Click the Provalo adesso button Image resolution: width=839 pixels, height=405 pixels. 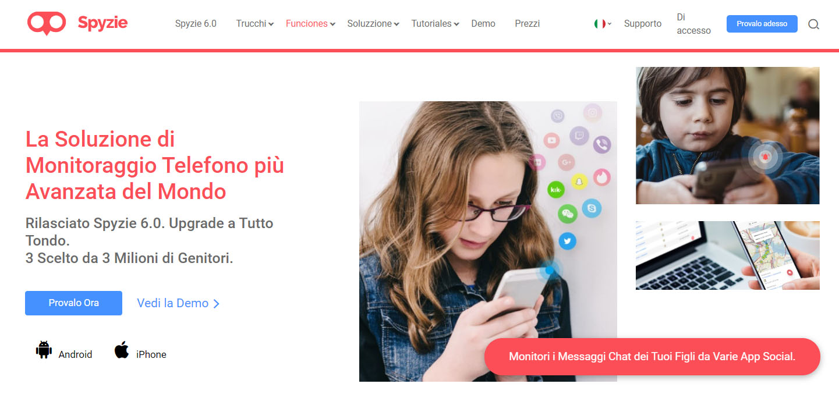(762, 24)
